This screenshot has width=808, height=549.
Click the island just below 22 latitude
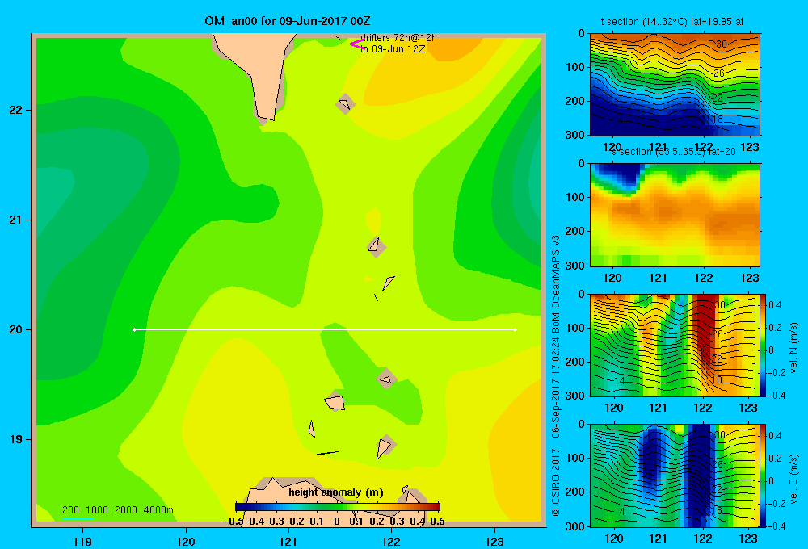click(345, 104)
